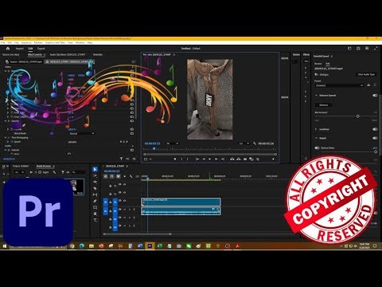Expand the Speed property
Viewport: 382px width, 287px height.
pyautogui.click(x=8, y=142)
